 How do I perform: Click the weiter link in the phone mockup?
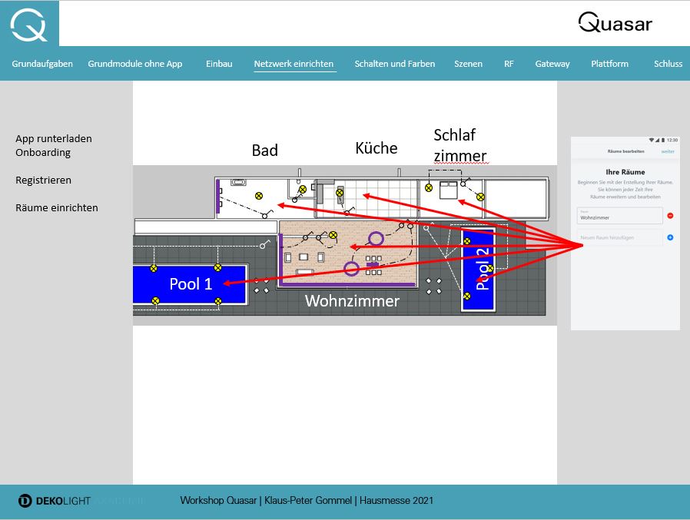point(668,151)
